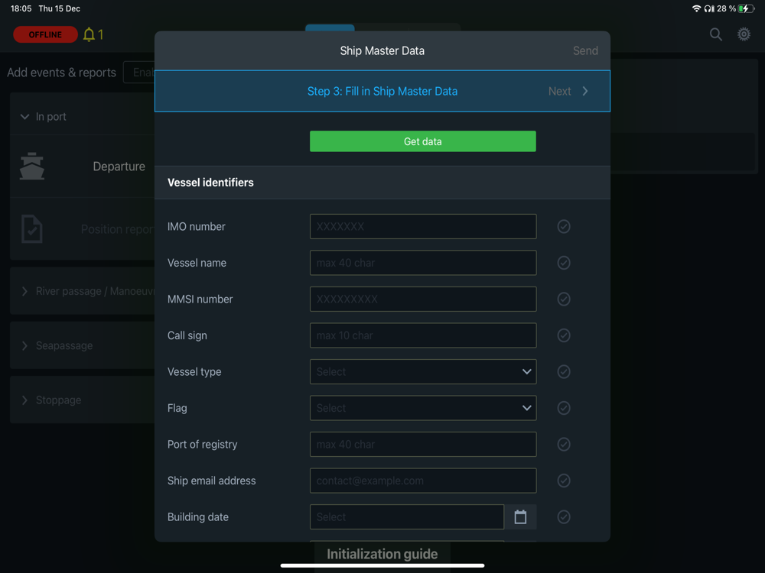Open the Initialization guide
The height and width of the screenshot is (573, 765).
(382, 554)
